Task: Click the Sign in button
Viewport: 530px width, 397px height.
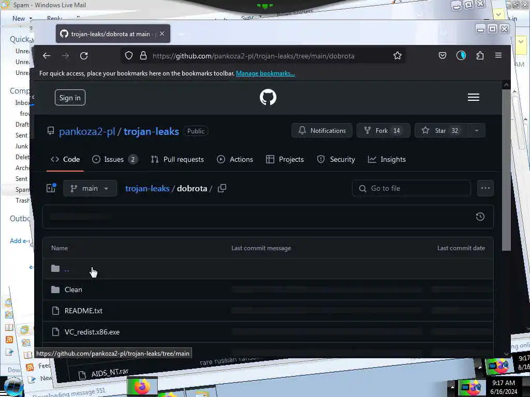Action: point(70,98)
